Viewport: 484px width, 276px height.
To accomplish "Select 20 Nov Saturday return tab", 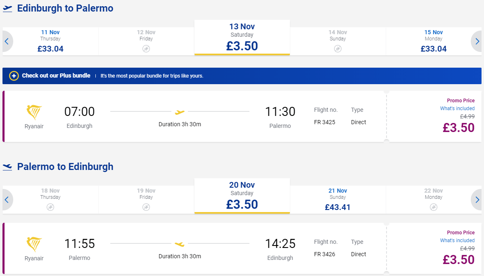I will point(242,196).
